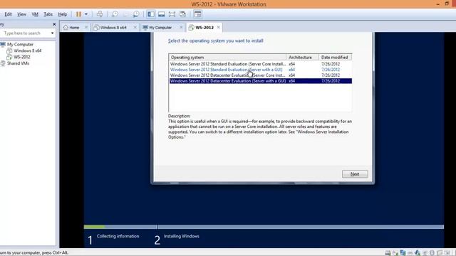Viewport: 456px width, 256px height.
Task: Toggle the library panel view icon
Action: (150, 14)
